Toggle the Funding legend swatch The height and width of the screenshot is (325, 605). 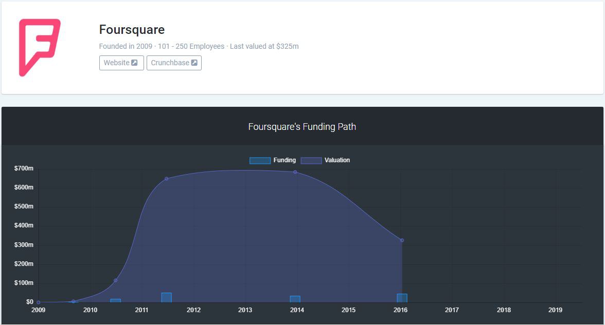pyautogui.click(x=260, y=161)
